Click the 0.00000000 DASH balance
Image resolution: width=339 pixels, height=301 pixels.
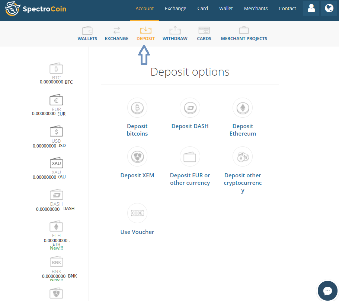tap(55, 209)
